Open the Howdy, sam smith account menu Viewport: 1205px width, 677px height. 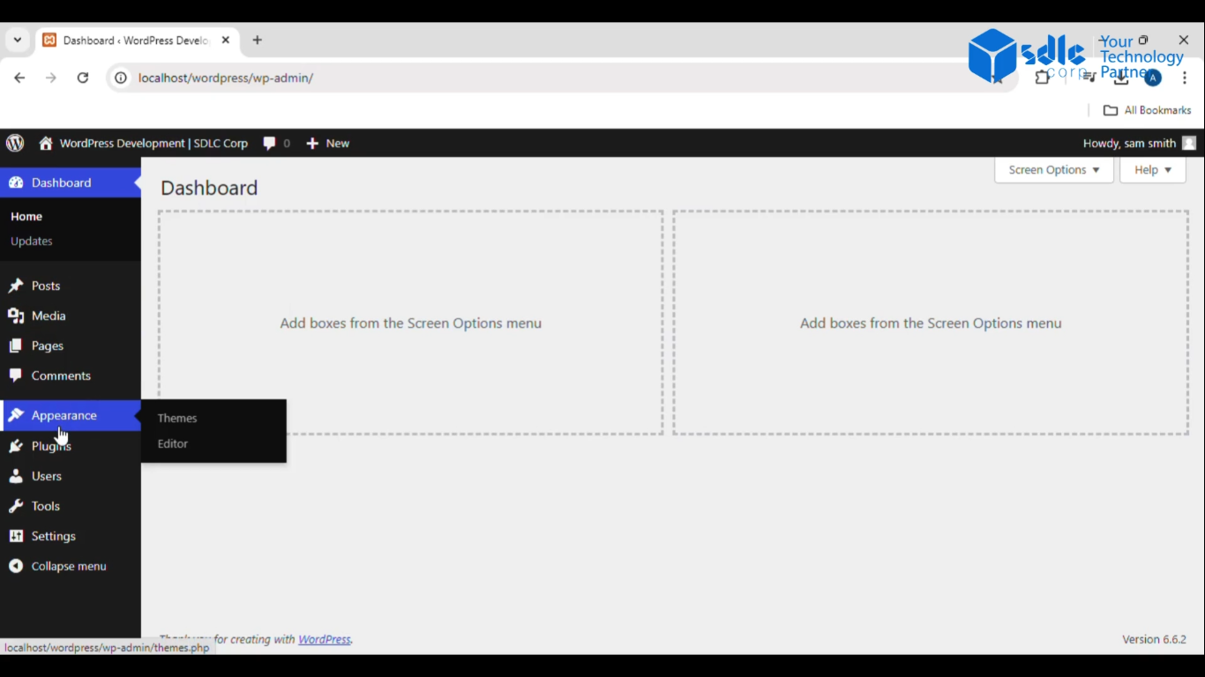(x=1139, y=143)
